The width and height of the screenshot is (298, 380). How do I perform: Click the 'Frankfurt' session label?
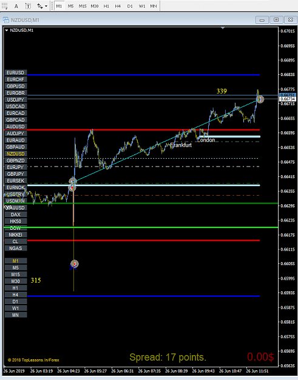click(x=181, y=145)
